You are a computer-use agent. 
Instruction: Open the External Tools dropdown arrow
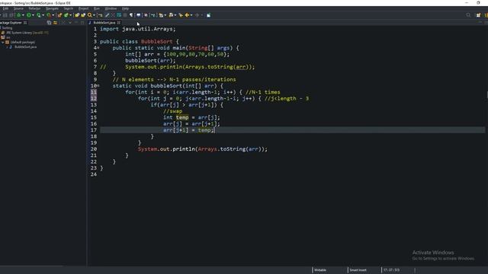tap(53, 15)
